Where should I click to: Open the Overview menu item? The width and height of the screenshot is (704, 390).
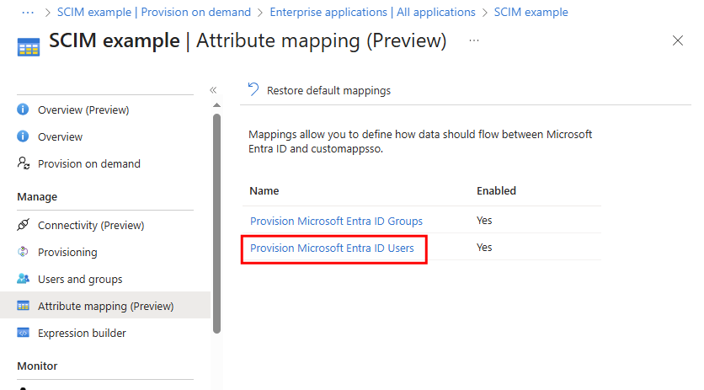coord(60,137)
